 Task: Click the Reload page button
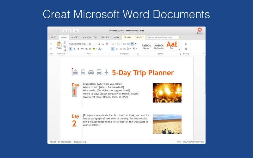point(76,31)
